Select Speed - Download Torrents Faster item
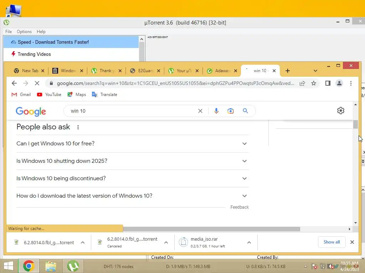365x273 pixels. (x=71, y=42)
